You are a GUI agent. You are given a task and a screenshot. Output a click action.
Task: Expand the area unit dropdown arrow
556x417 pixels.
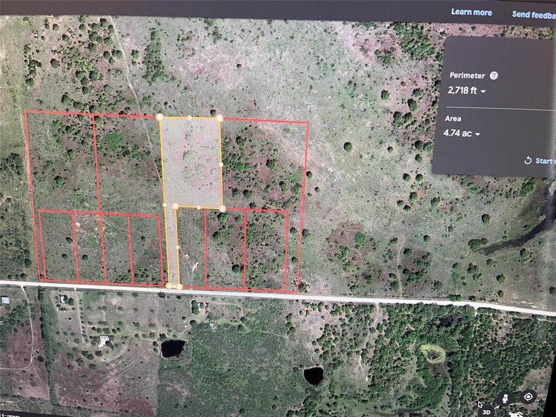click(x=478, y=135)
